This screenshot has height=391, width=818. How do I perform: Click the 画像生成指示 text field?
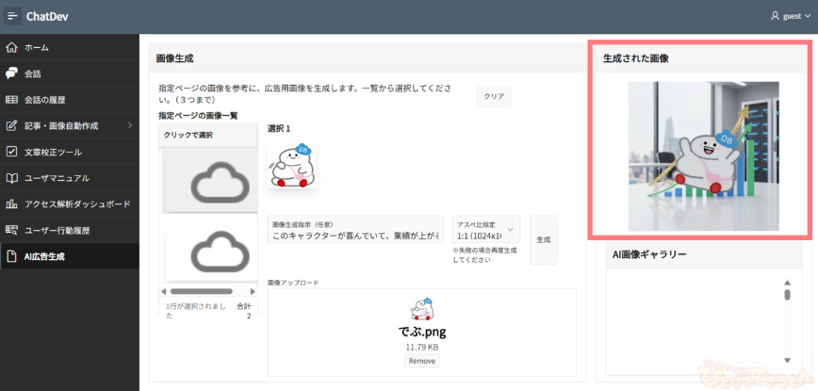[355, 235]
